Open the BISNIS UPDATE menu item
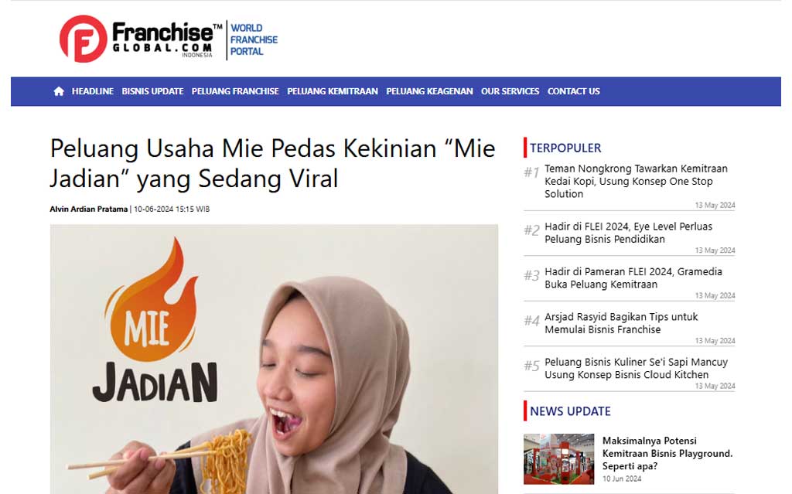This screenshot has height=494, width=792. [x=152, y=91]
